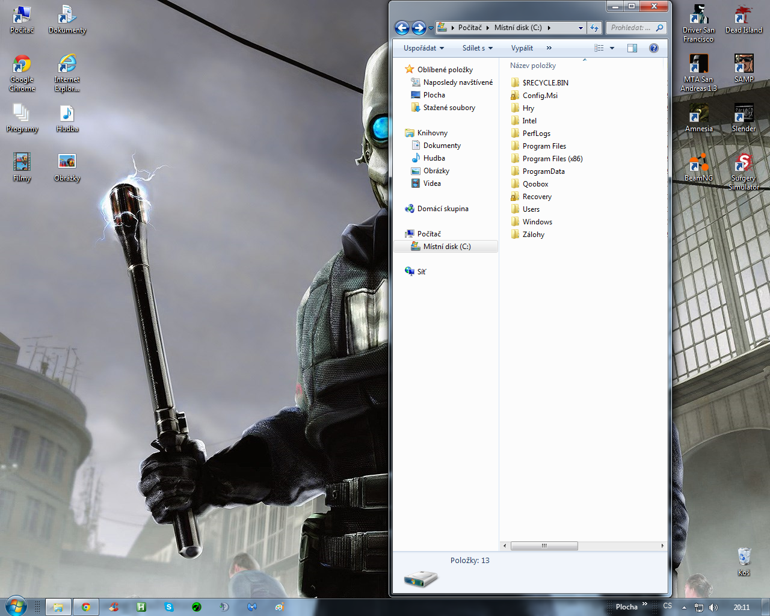The width and height of the screenshot is (770, 616).
Task: Open the Uspořádat dropdown menu
Action: 423,48
